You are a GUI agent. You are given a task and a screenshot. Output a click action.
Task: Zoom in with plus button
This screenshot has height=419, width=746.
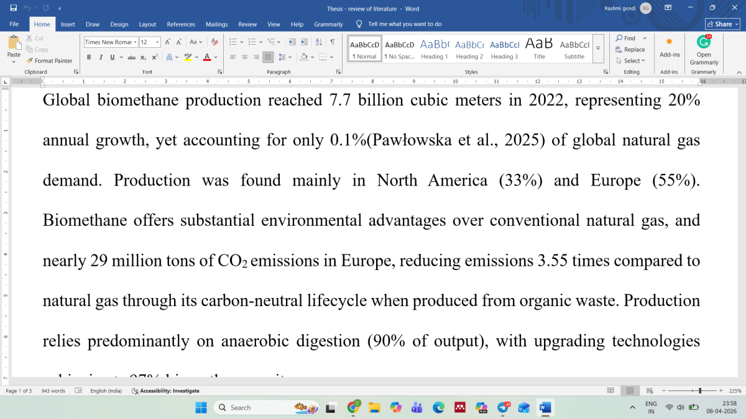click(721, 391)
